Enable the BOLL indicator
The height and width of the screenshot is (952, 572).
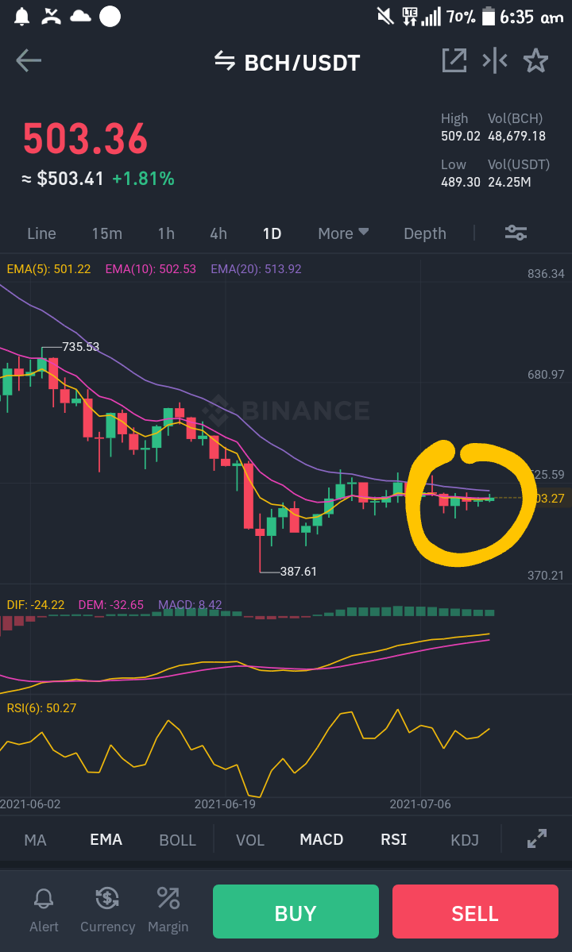pyautogui.click(x=177, y=840)
